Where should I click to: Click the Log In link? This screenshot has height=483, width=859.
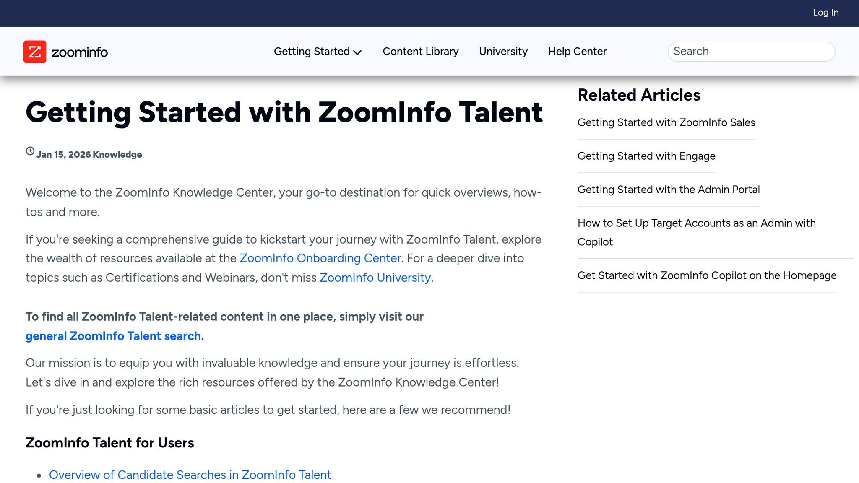tap(825, 13)
